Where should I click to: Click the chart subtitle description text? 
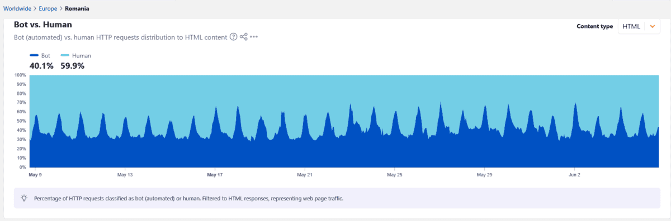(120, 37)
